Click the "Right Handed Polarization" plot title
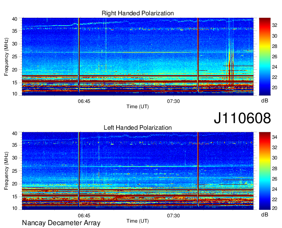This screenshot has width=282, height=228. (138, 13)
